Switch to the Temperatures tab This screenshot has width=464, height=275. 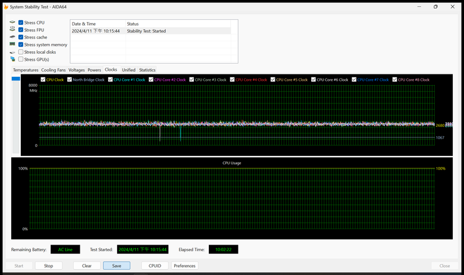pyautogui.click(x=26, y=70)
